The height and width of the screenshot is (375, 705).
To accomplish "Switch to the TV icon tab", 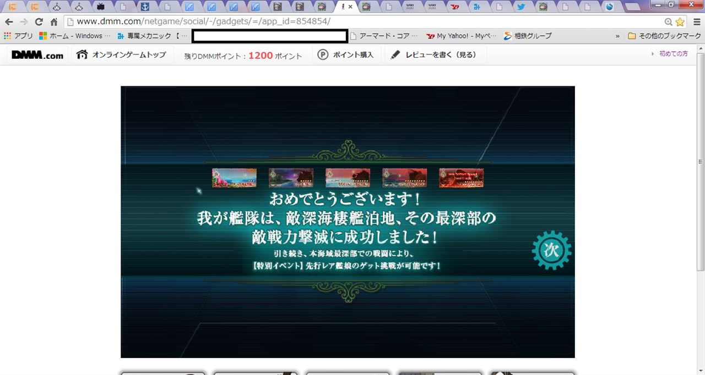I will click(101, 7).
